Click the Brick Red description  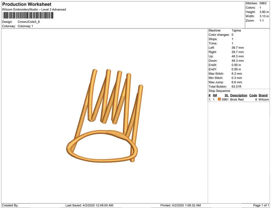pos(237,99)
